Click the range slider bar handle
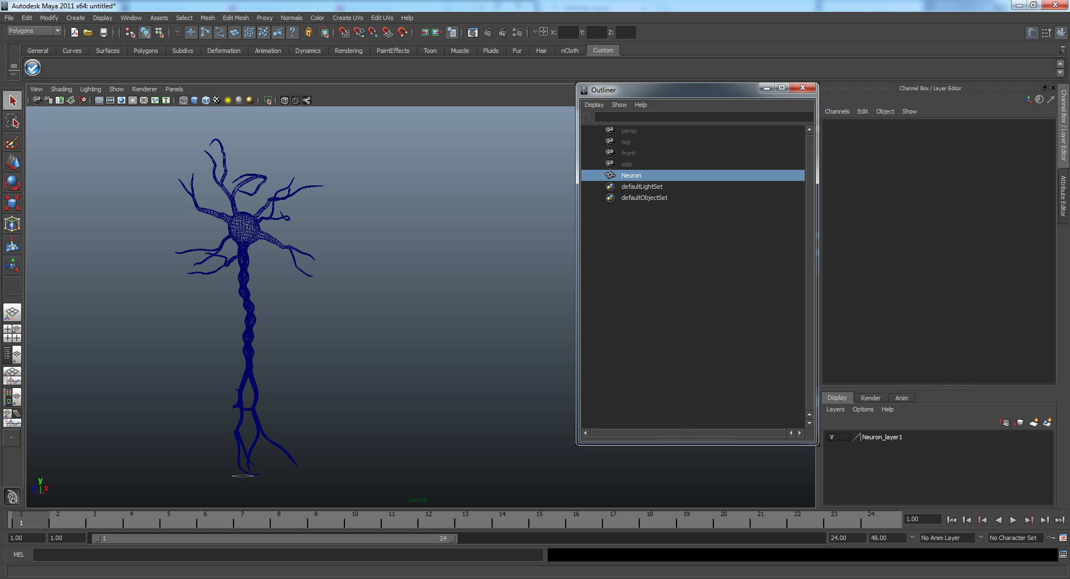The image size is (1070, 579). click(275, 538)
